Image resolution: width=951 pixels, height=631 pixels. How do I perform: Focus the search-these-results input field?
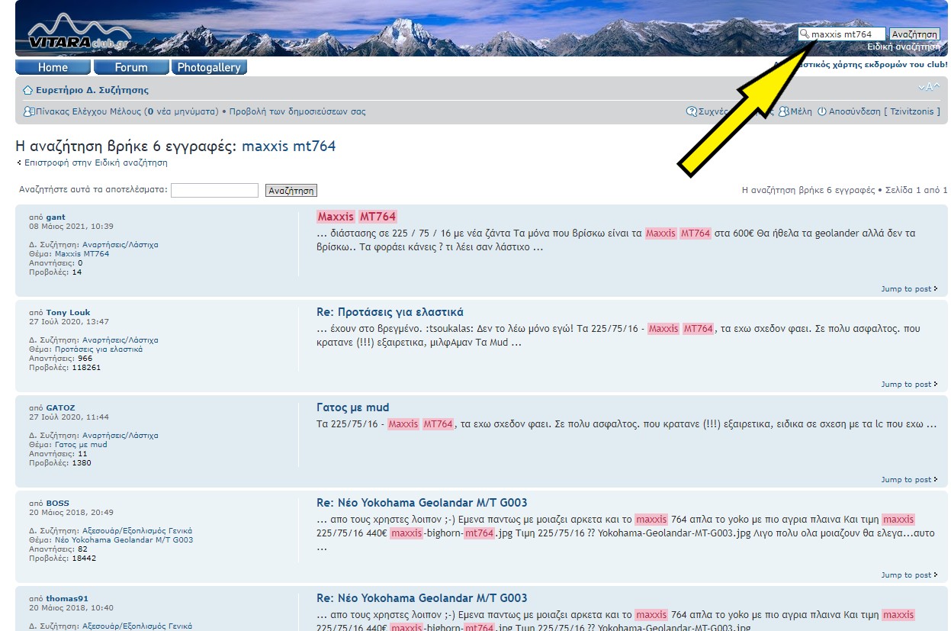point(214,190)
